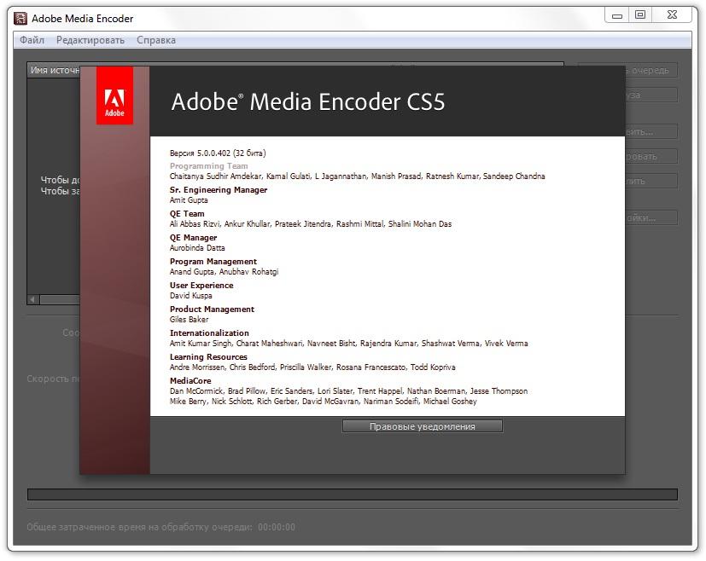The width and height of the screenshot is (706, 561).
Task: Close the Adobe Media Encoder window
Action: point(672,14)
